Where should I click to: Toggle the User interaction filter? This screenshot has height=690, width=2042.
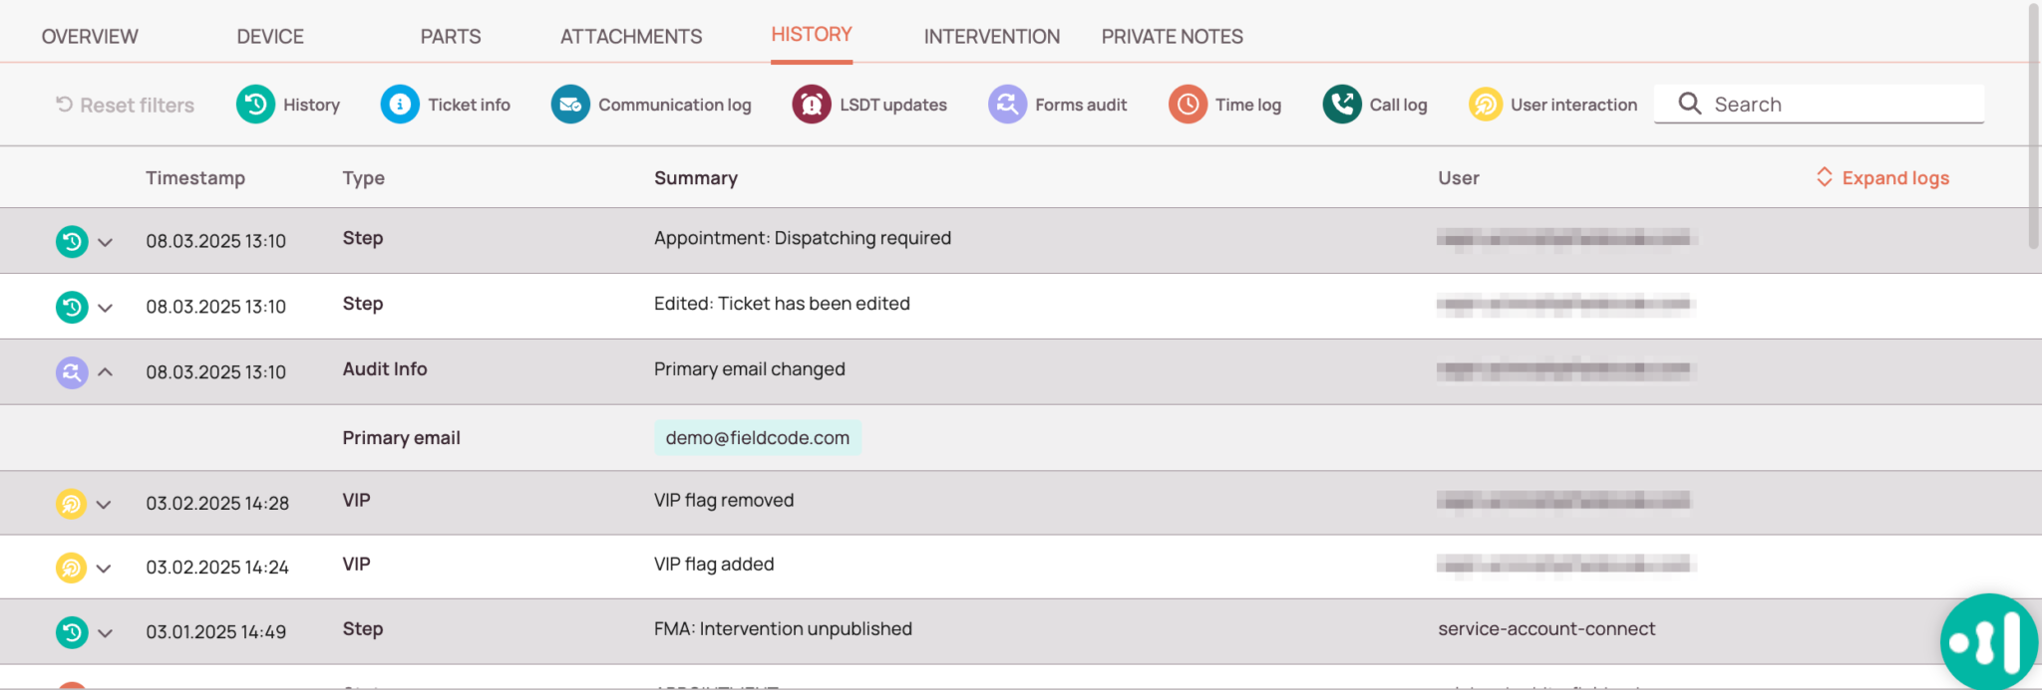(x=1485, y=105)
